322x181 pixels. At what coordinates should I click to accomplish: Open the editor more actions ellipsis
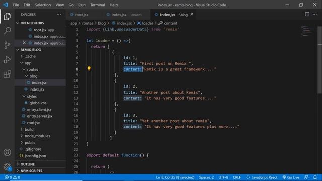pyautogui.click(x=315, y=14)
